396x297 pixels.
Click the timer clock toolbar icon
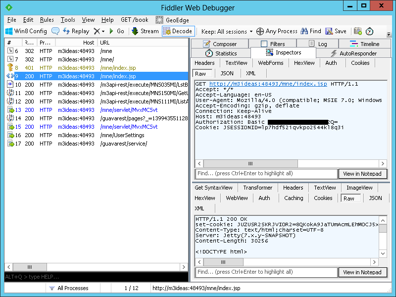[x=370, y=31]
